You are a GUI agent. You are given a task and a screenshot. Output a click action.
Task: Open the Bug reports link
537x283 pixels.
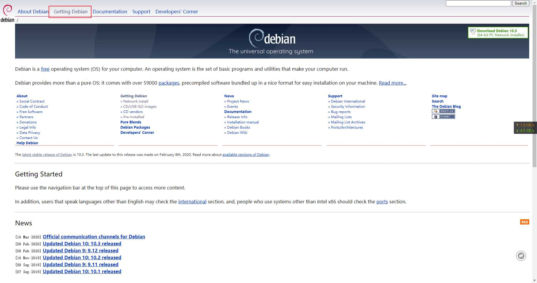(341, 112)
